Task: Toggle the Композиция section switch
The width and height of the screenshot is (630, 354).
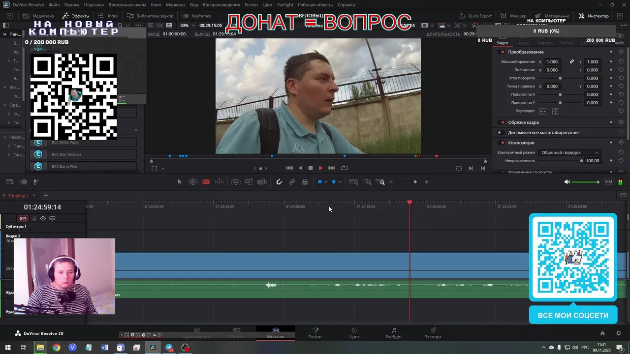Action: pyautogui.click(x=502, y=143)
